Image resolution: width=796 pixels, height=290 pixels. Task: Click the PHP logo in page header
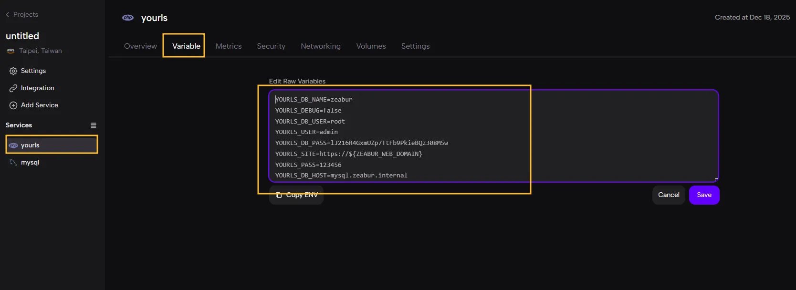[128, 18]
